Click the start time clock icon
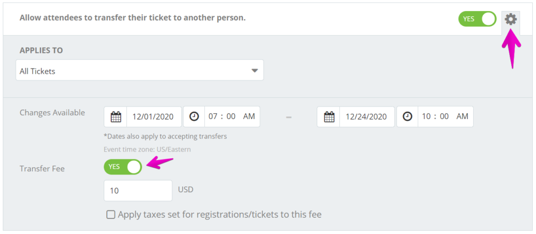This screenshot has height=234, width=536. (194, 116)
